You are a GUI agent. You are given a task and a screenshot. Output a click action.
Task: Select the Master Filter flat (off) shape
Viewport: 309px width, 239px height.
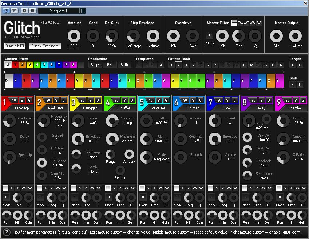point(234,23)
